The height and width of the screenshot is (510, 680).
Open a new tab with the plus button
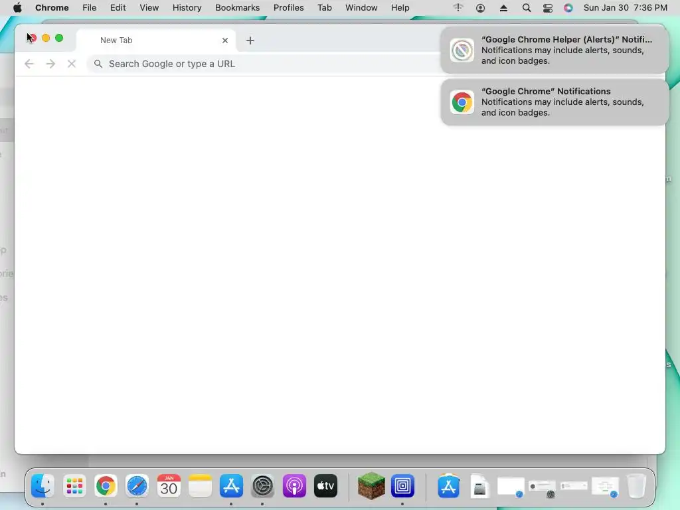click(x=250, y=41)
